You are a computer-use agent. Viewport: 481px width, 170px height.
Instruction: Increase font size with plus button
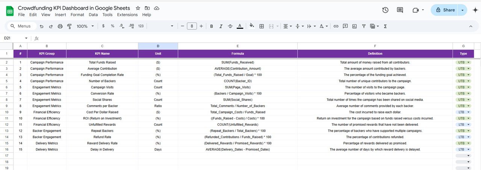pyautogui.click(x=201, y=26)
